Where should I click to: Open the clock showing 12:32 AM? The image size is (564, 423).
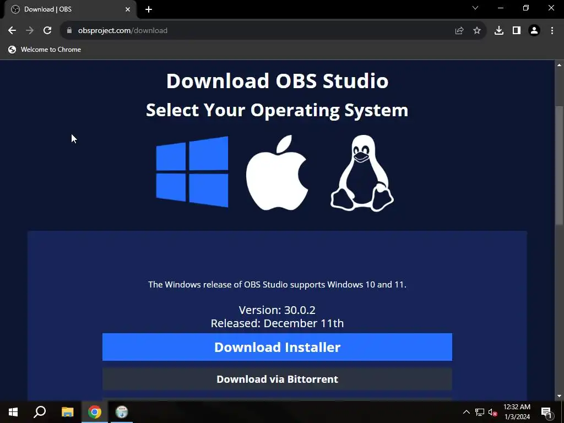517,412
